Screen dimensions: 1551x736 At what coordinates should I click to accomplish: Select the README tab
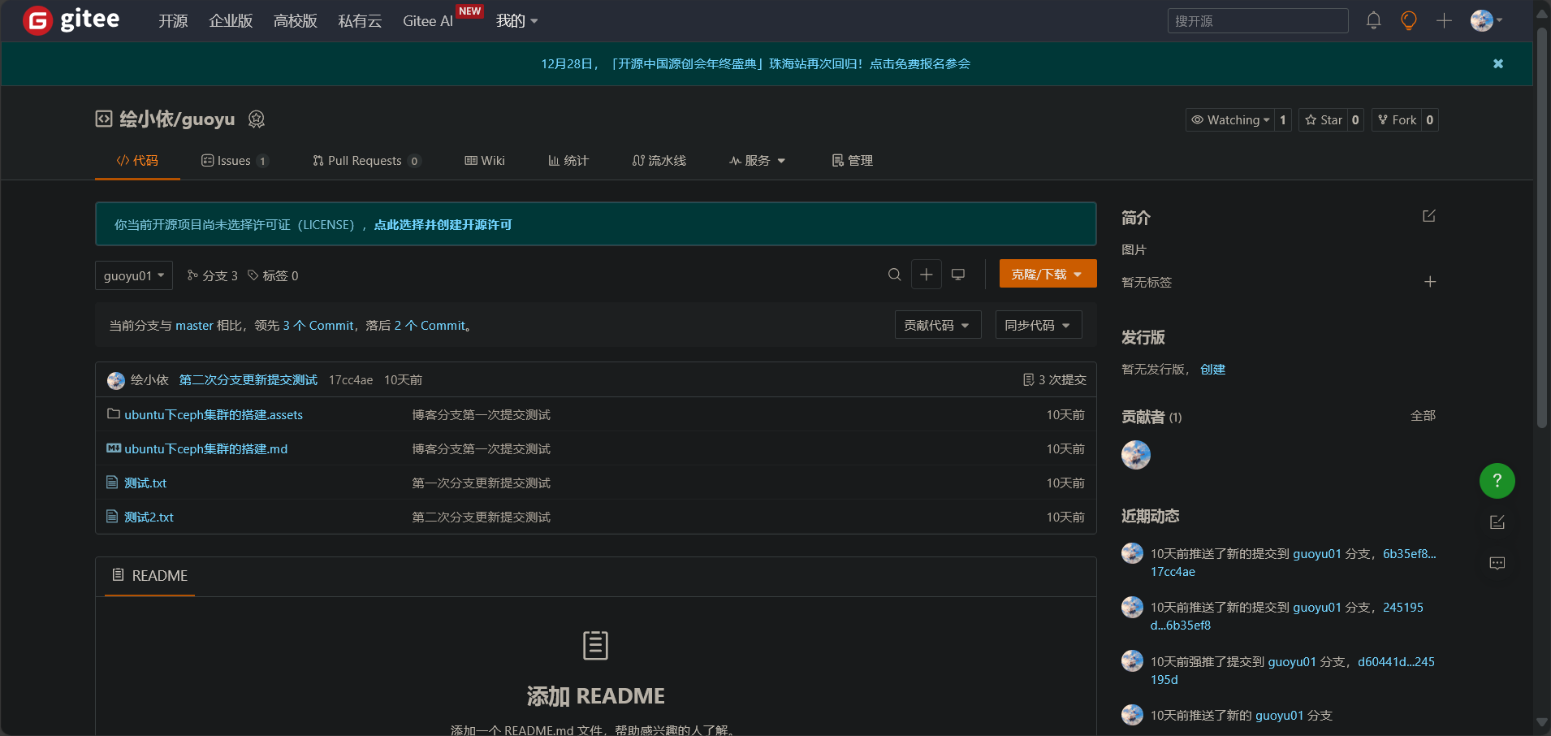click(150, 575)
